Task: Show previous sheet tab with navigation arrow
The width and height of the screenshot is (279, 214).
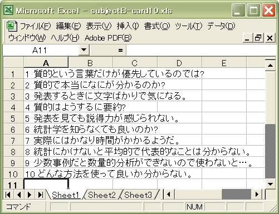Action: click(19, 195)
